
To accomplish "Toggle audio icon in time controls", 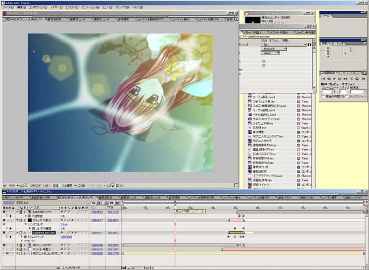I will click(352, 79).
